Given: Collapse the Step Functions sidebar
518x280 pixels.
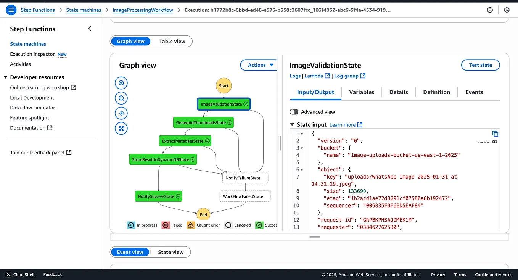Looking at the screenshot, I should click(90, 28).
